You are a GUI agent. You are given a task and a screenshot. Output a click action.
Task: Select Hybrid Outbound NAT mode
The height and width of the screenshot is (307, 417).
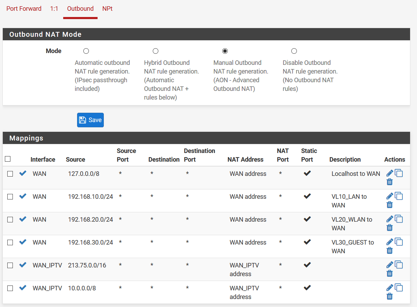pos(156,51)
